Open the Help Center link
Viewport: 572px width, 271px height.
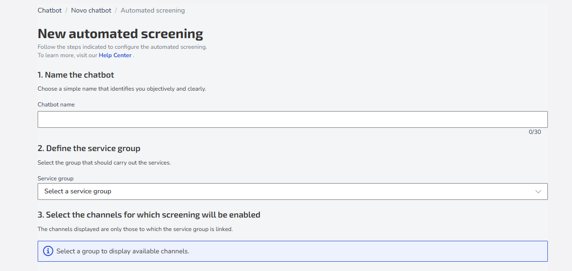tap(115, 55)
